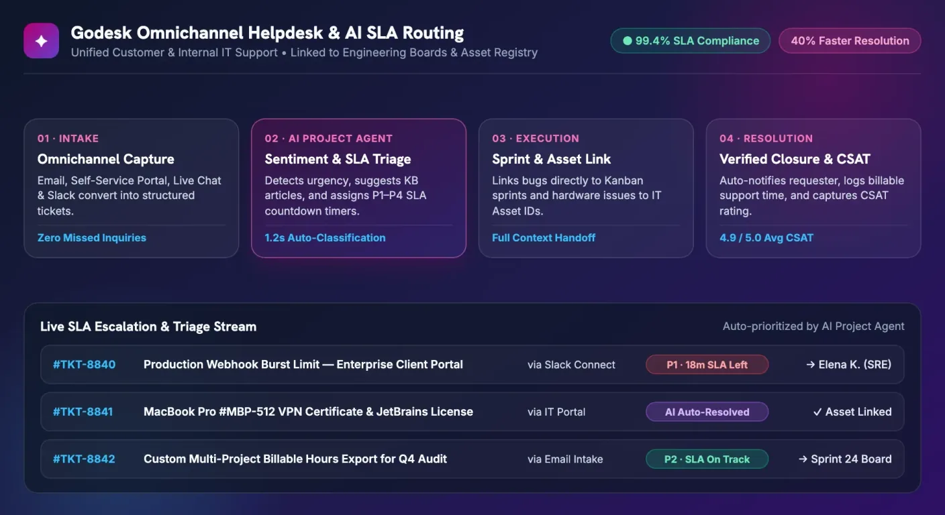Viewport: 945px width, 515px height.
Task: Select the Sentiment & SLA Triage card
Action: point(358,188)
